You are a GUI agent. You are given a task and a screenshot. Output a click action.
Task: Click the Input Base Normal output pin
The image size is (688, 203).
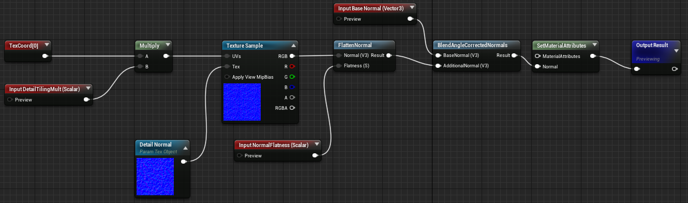pos(410,19)
